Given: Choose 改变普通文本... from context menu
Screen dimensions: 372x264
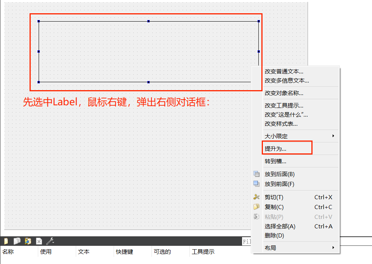Looking at the screenshot, I should pyautogui.click(x=295, y=71).
